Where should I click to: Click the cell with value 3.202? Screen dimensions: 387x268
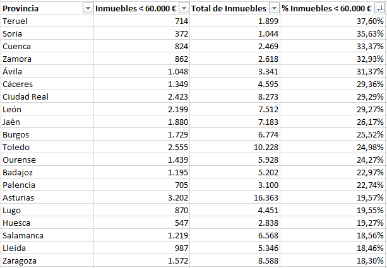(x=141, y=197)
